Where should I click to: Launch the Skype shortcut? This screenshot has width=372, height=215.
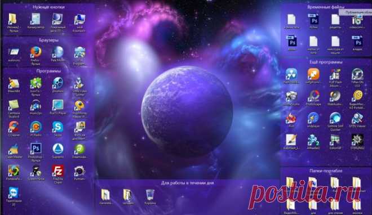click(x=57, y=129)
